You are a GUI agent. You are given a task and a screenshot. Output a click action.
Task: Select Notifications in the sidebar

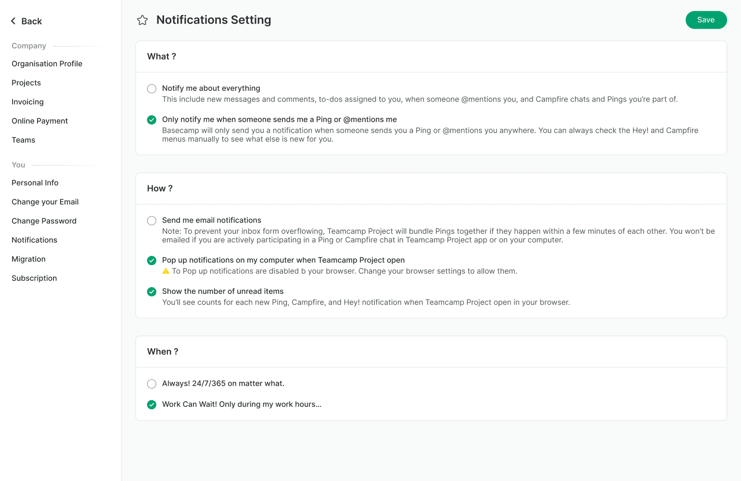[x=34, y=240]
